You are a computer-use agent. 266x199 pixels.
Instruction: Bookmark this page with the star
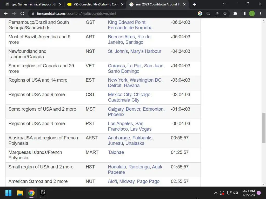(x=225, y=13)
